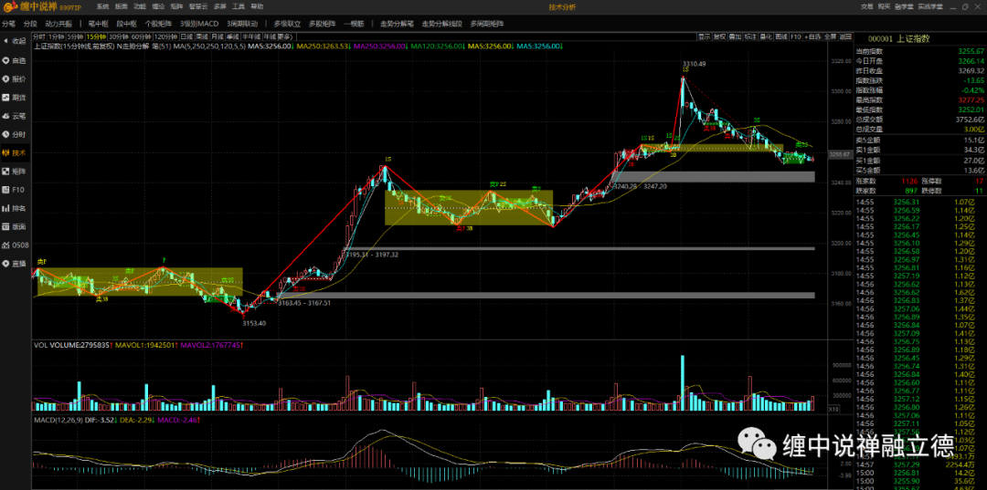Viewport: 987px width, 490px height.
Task: Open 0508 sidebar item
Action: pos(16,245)
